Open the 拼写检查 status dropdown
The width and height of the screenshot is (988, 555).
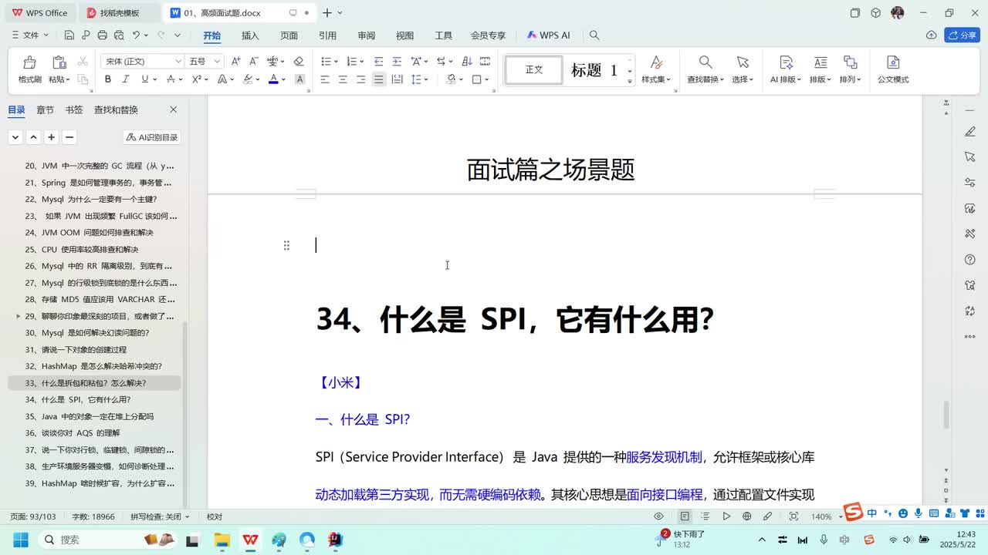[x=160, y=516]
